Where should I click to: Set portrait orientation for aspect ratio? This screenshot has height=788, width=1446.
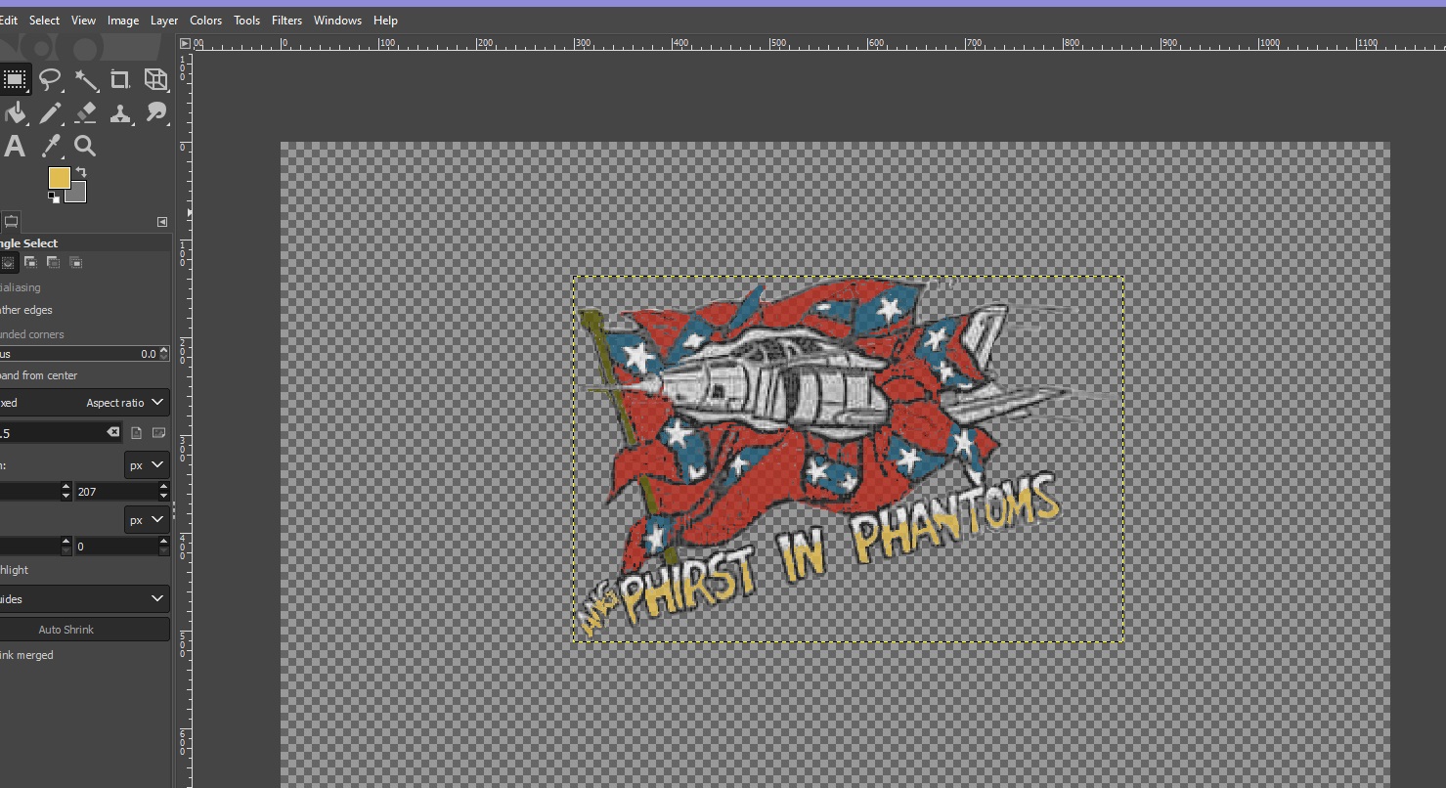[x=137, y=432]
